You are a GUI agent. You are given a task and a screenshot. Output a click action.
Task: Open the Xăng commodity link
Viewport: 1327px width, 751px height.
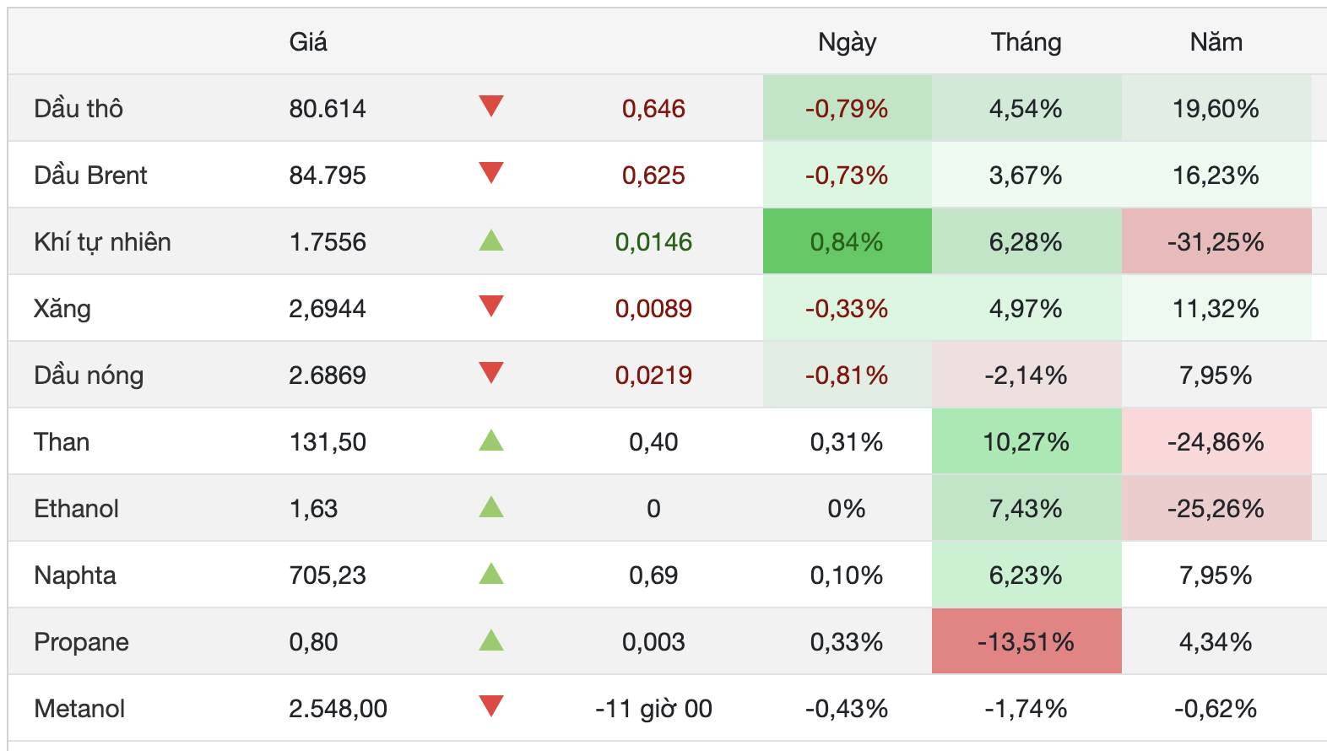[62, 309]
